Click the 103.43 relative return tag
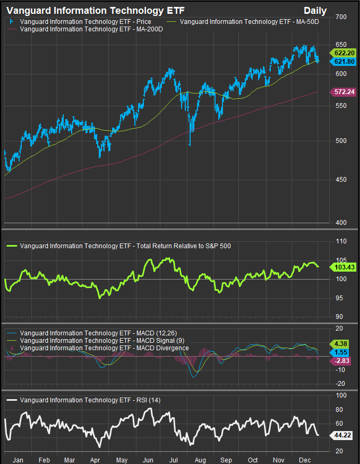 [x=343, y=267]
